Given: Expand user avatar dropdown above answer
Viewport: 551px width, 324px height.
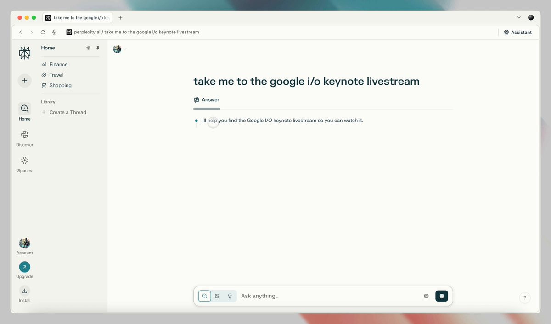Looking at the screenshot, I should (120, 49).
